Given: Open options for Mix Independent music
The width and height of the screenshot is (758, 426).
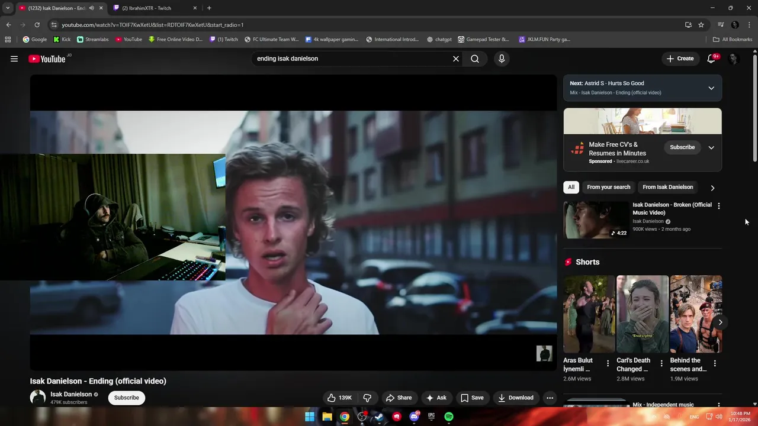Looking at the screenshot, I should click(719, 406).
